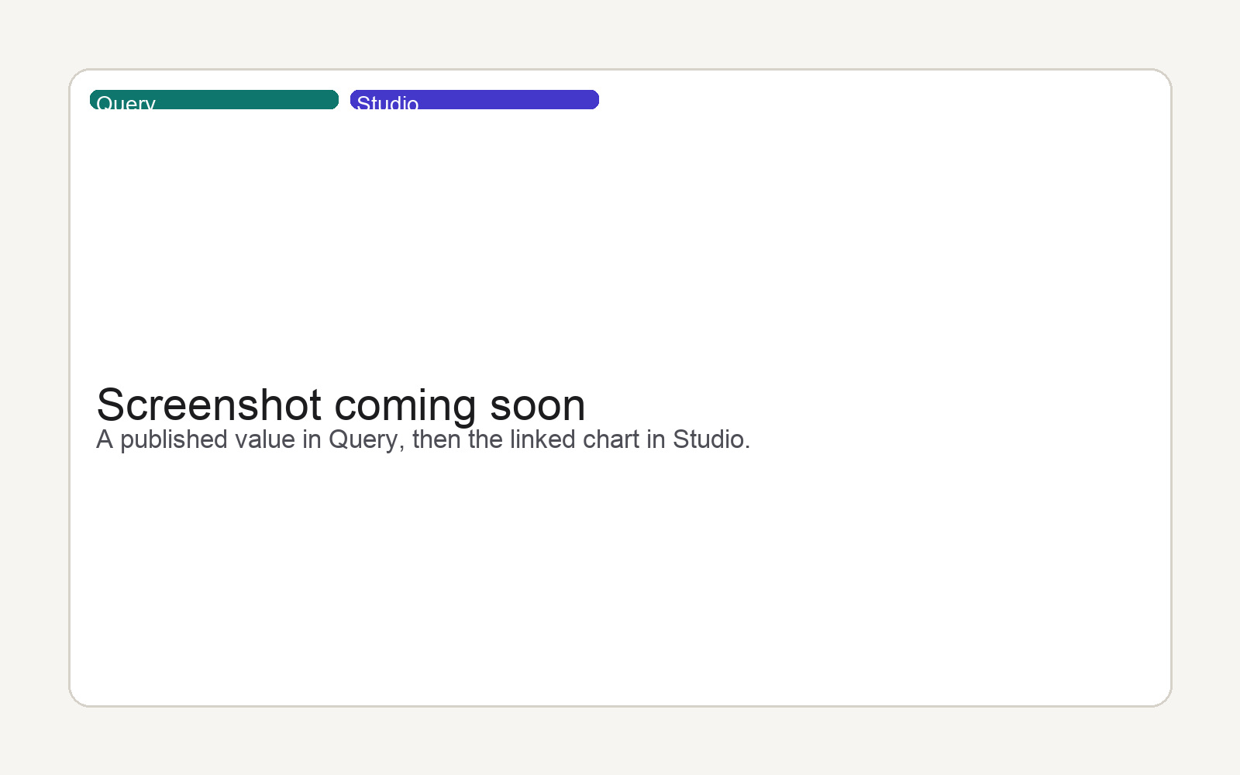Click the 'A published value in Query' caption
This screenshot has width=1240, height=775.
[x=423, y=439]
